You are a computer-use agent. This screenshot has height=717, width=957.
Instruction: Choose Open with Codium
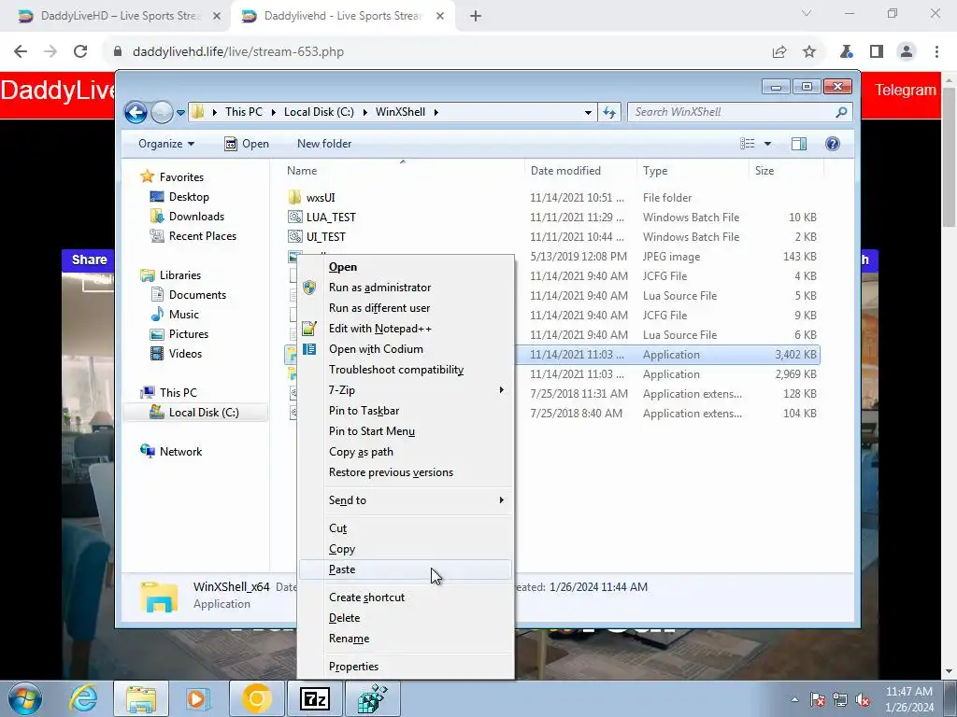pyautogui.click(x=406, y=349)
